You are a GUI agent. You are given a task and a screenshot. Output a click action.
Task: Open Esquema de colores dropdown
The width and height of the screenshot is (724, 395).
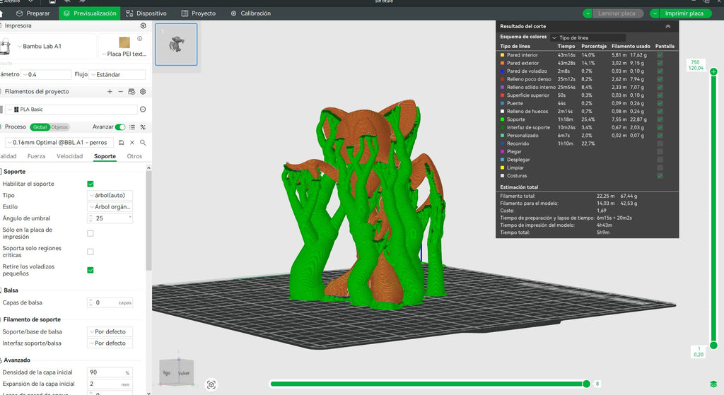[588, 37]
